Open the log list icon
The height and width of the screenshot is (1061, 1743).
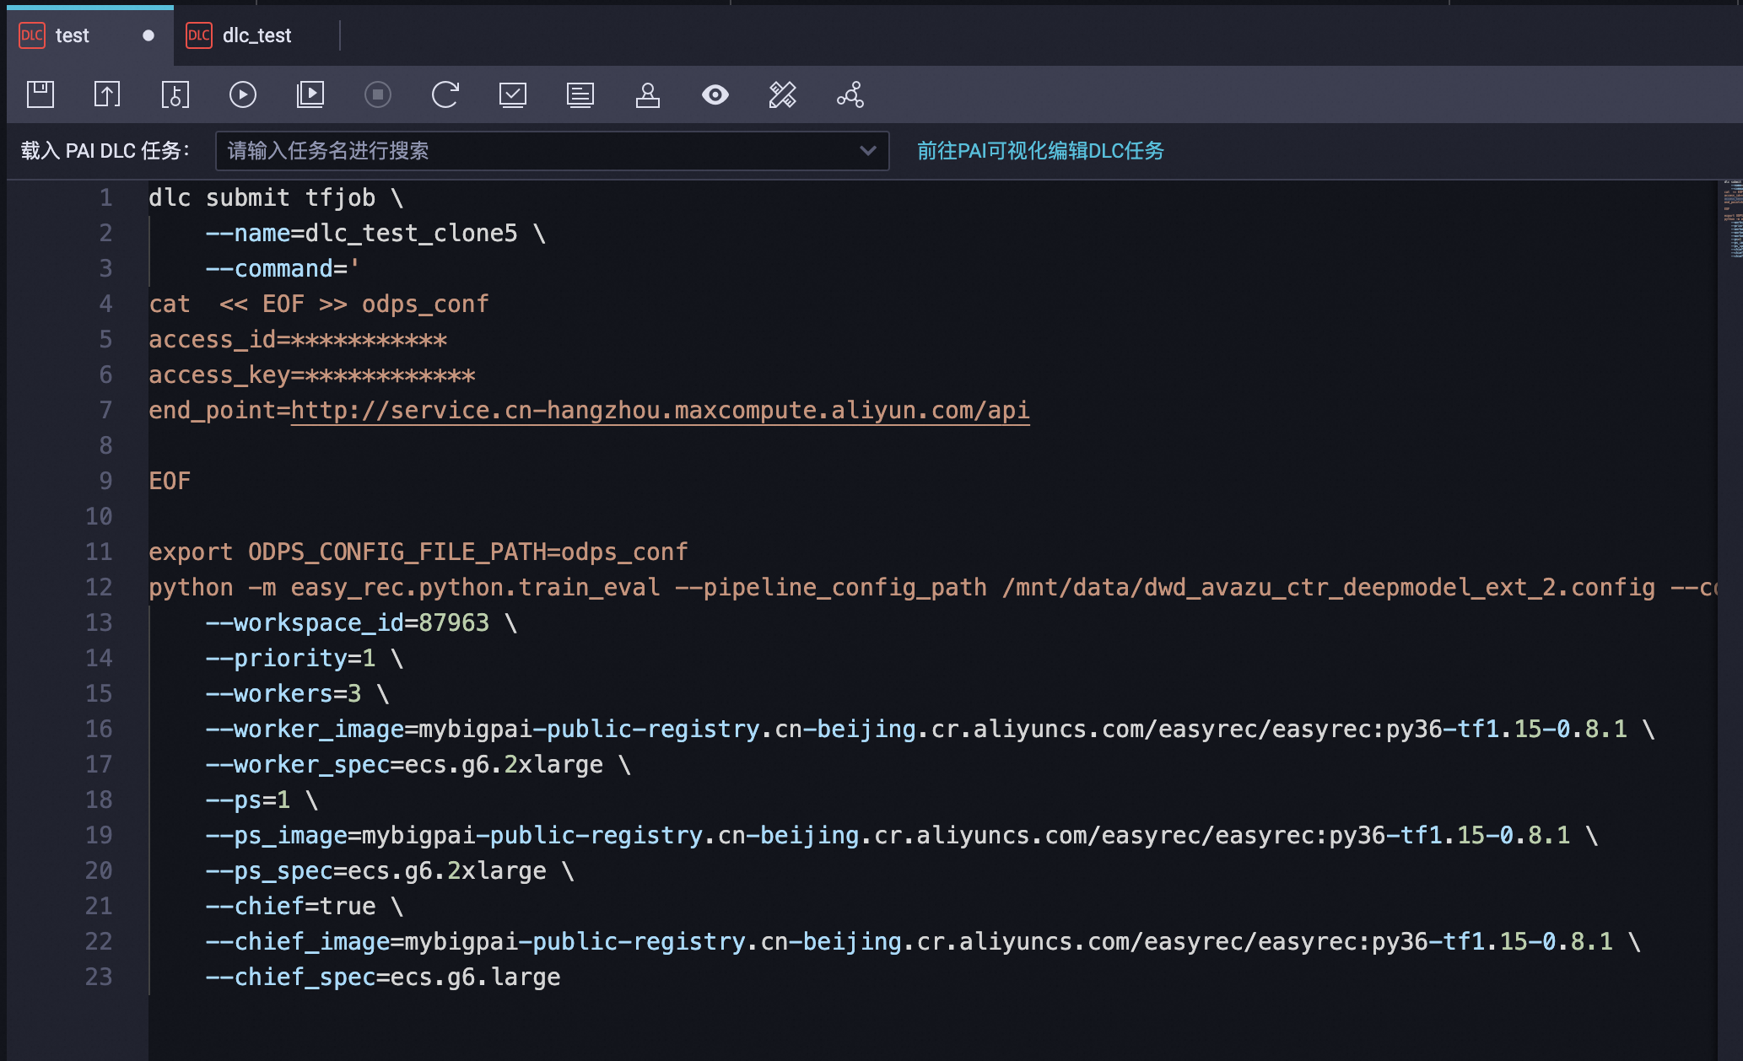(x=580, y=94)
